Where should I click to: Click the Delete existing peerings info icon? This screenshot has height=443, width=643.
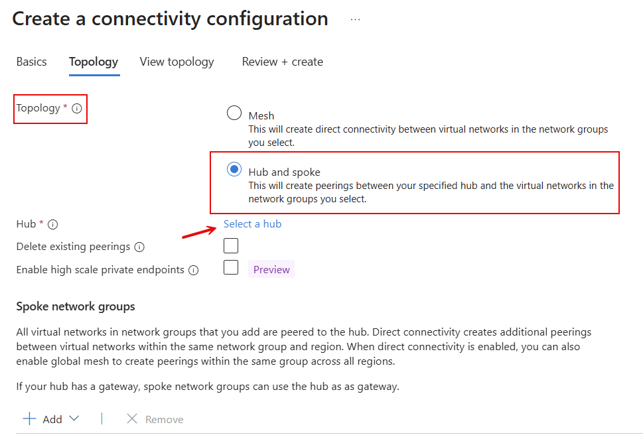(x=141, y=246)
